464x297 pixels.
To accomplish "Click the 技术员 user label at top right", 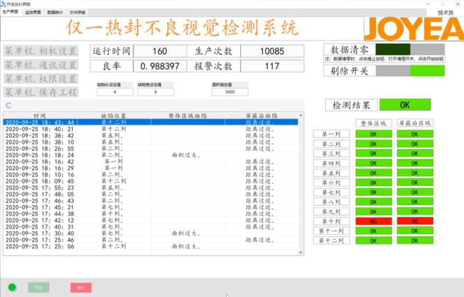I will tap(445, 12).
